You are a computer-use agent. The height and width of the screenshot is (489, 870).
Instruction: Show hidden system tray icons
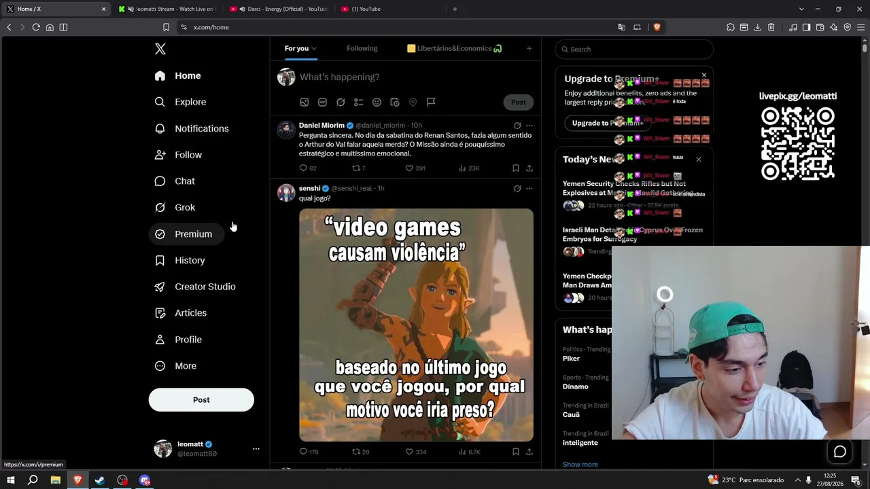[798, 480]
